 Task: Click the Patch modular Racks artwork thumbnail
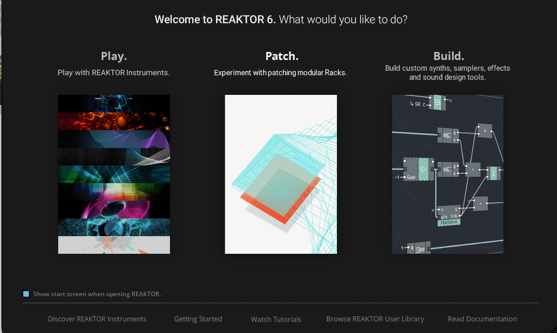281,174
